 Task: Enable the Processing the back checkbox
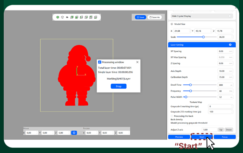tap(172, 116)
